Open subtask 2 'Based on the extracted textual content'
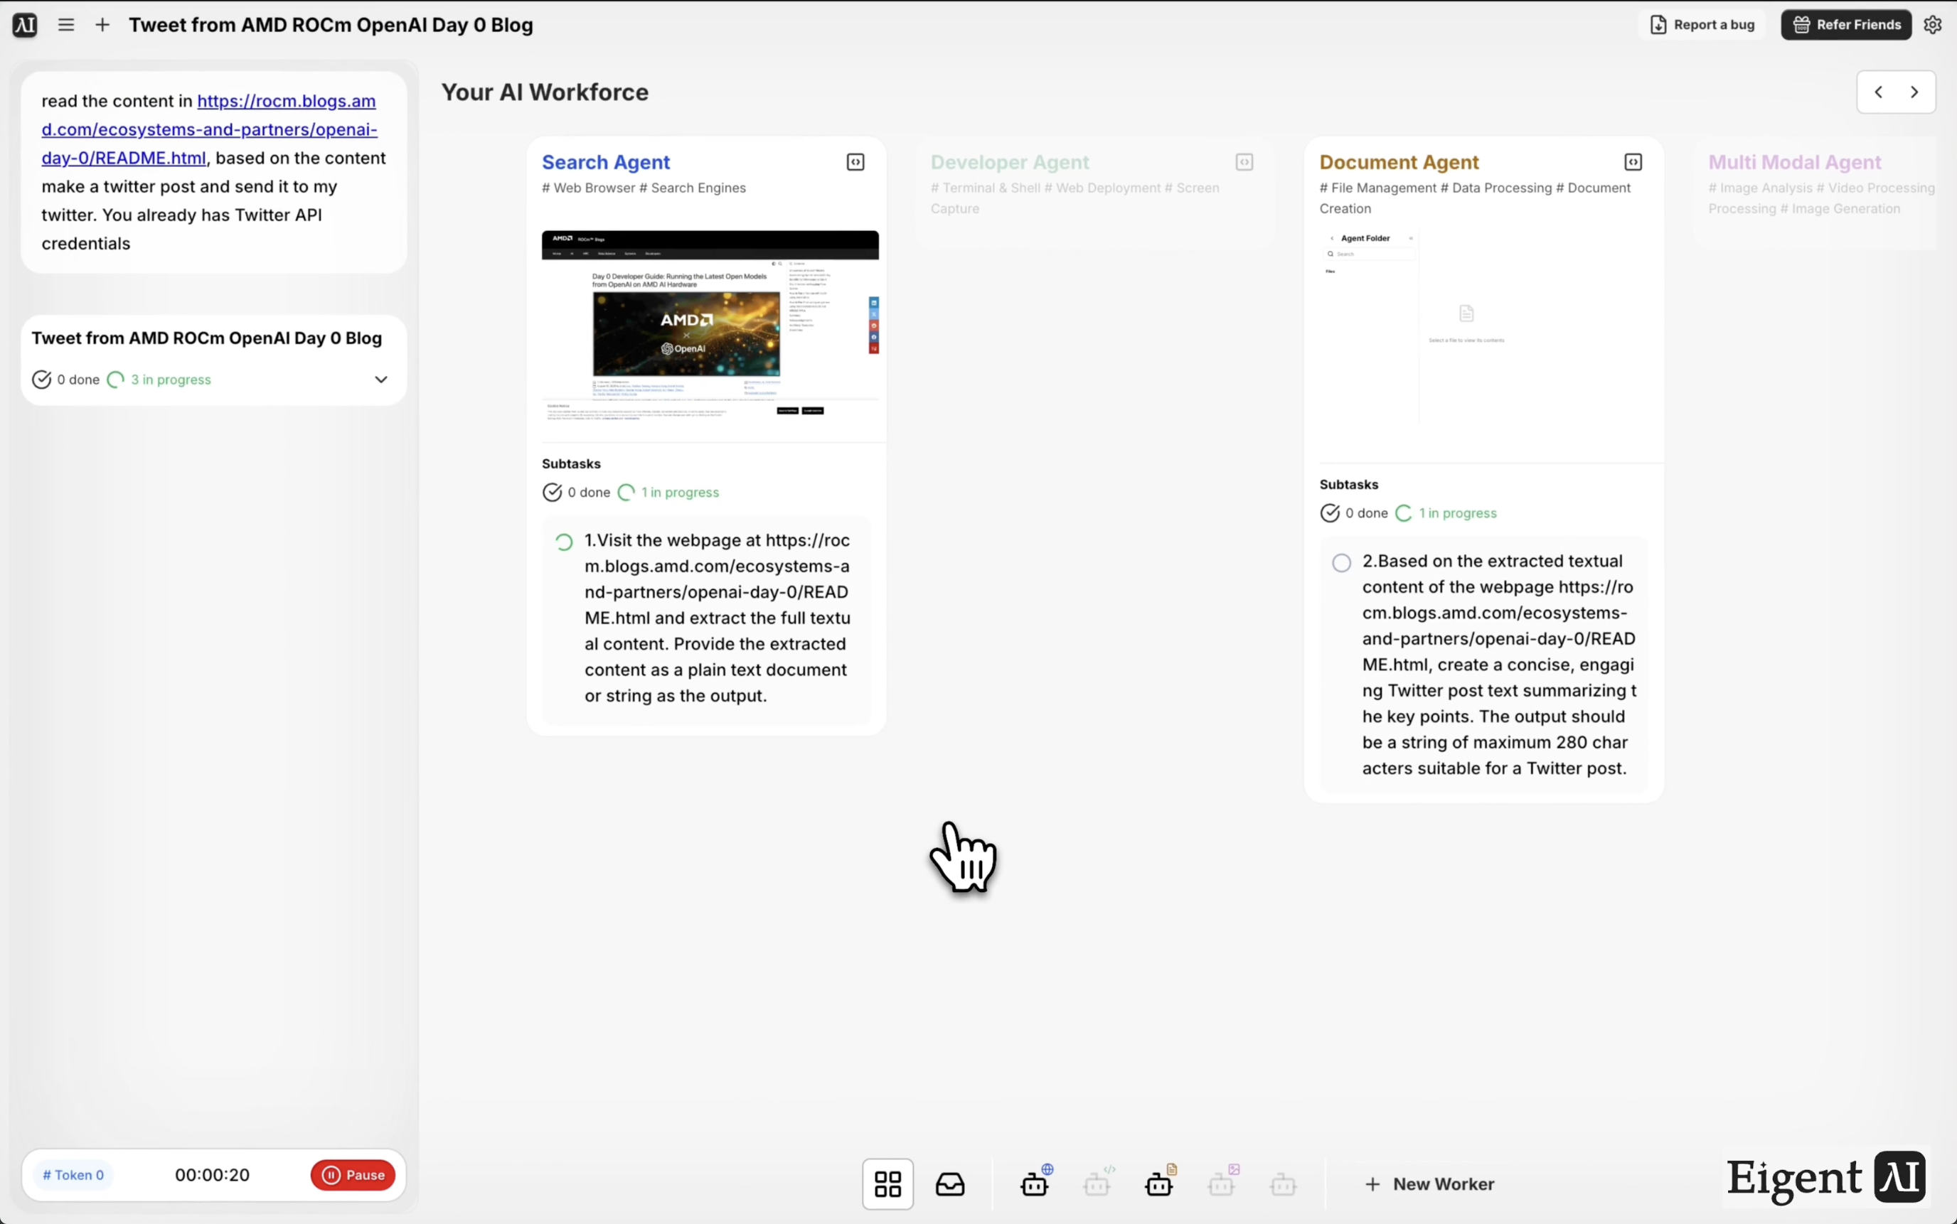1957x1224 pixels. [1499, 665]
